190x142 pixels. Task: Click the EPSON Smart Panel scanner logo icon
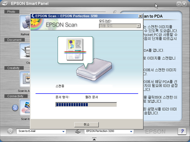pyautogui.click(x=5, y=3)
